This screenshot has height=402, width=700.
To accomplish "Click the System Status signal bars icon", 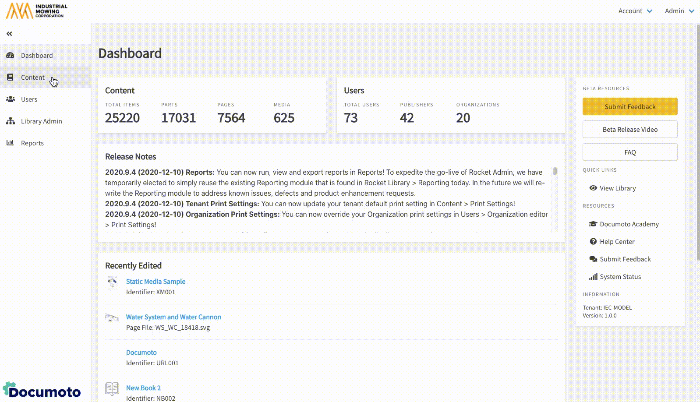I will click(x=593, y=277).
